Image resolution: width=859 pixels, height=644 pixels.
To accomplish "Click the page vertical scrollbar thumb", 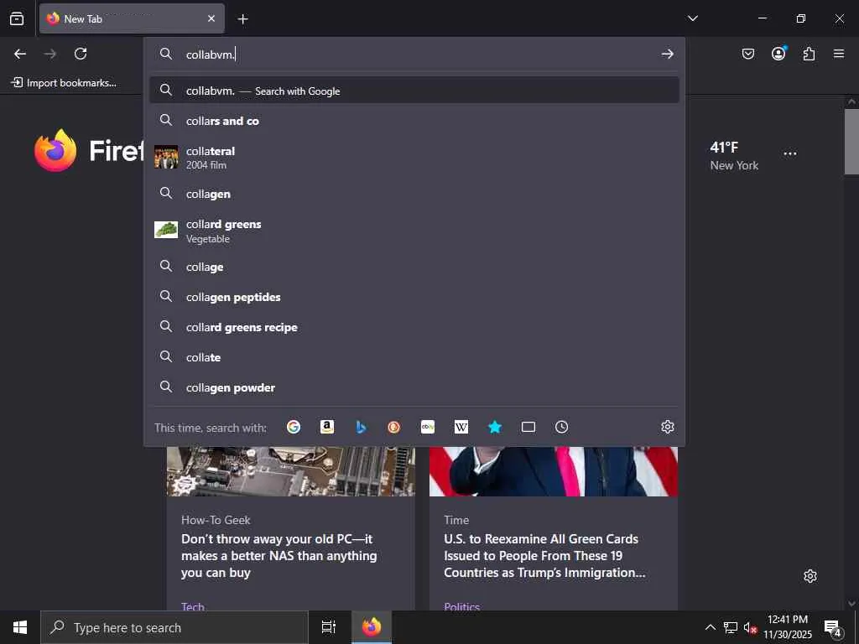I will (x=851, y=141).
